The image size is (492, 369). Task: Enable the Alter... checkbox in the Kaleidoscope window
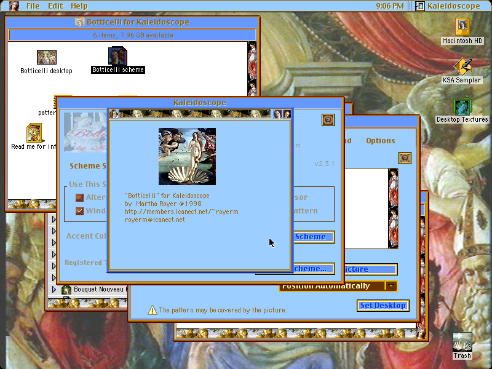click(79, 197)
